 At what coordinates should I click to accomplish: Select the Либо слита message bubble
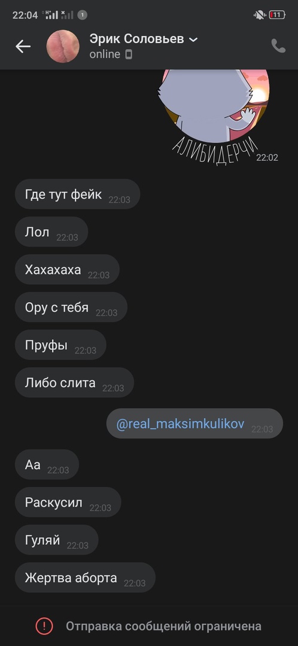(74, 382)
